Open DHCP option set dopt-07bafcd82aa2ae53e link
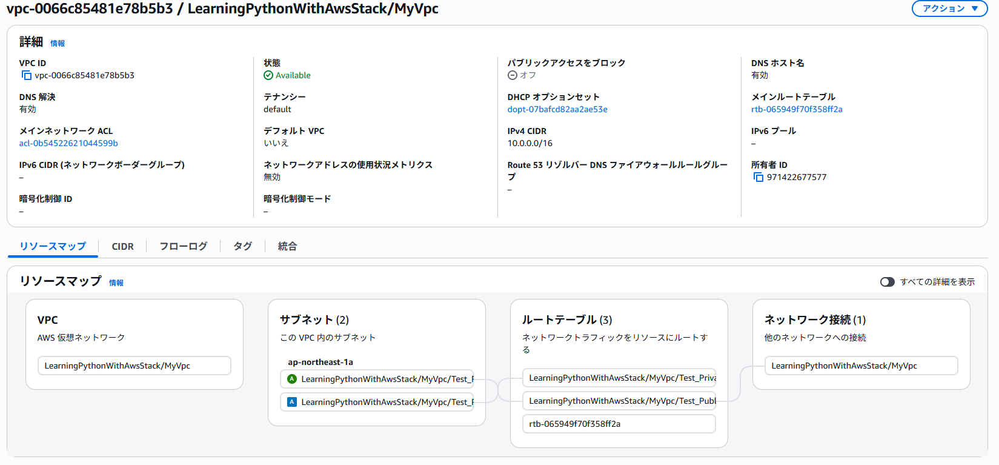Screen dimensions: 999x465 pos(557,109)
